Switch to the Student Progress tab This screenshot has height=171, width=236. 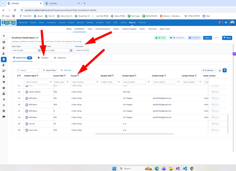tap(129, 29)
